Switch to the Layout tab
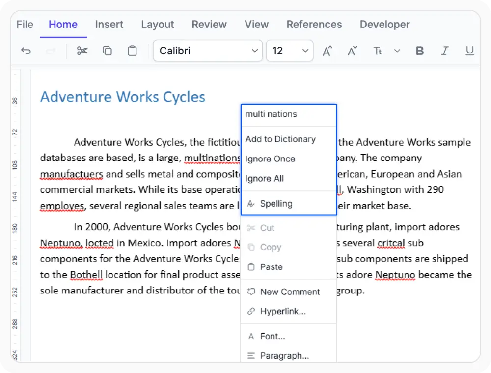 pos(158,25)
